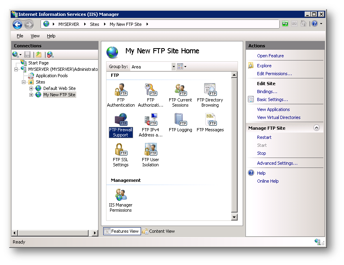Open the Help menu
The height and width of the screenshot is (265, 344).
(x=51, y=36)
